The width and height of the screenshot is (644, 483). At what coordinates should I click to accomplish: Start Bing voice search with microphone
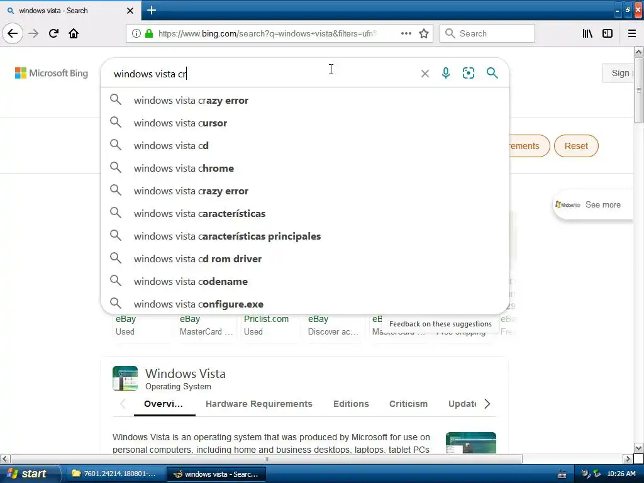(x=446, y=73)
